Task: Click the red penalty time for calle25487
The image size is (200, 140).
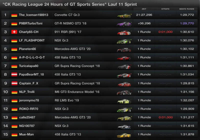Action: click(165, 117)
